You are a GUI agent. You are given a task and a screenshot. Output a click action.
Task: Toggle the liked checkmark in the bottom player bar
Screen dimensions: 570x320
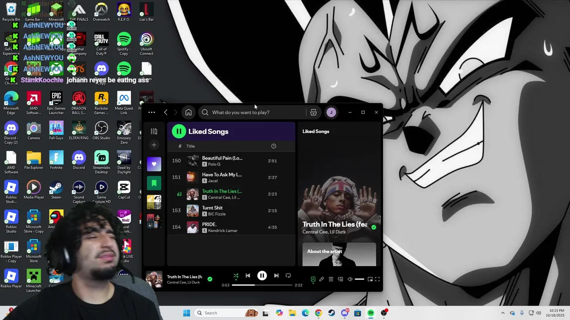(x=210, y=279)
